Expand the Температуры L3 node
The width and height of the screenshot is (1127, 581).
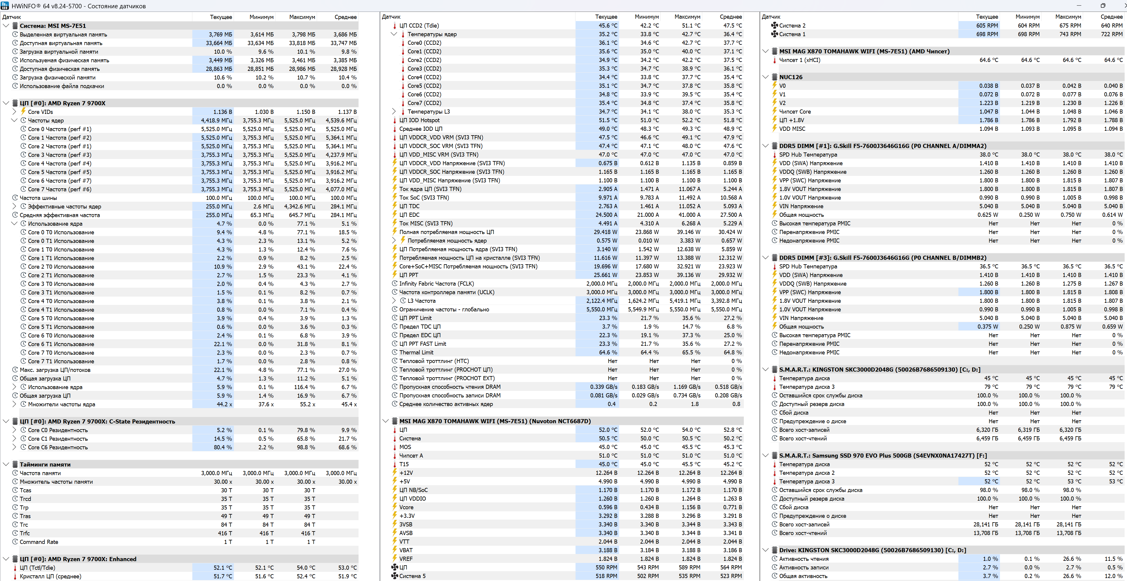coord(394,112)
